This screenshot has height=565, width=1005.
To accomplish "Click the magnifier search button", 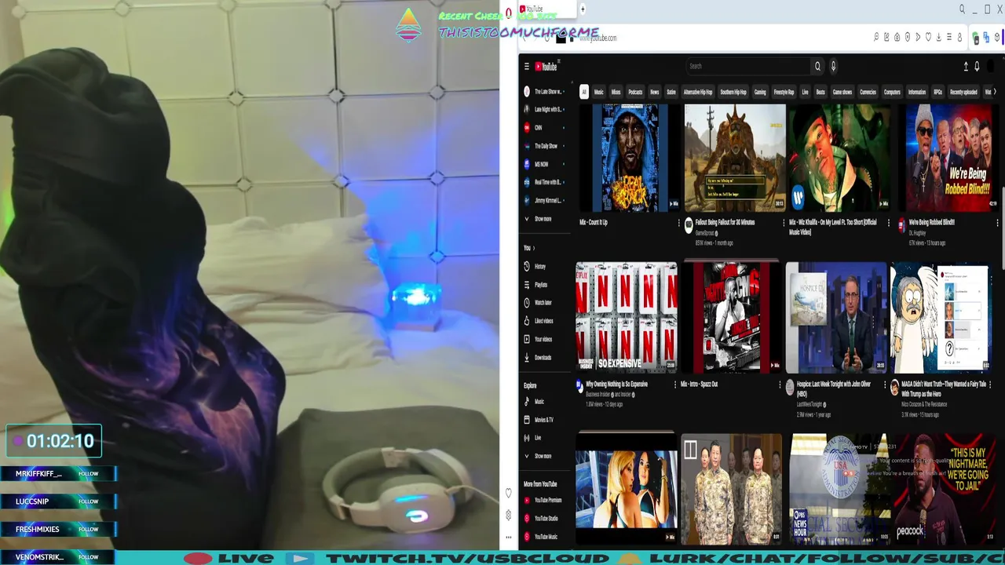I will pyautogui.click(x=817, y=66).
